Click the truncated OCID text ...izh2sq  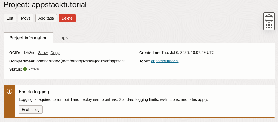pyautogui.click(x=28, y=53)
